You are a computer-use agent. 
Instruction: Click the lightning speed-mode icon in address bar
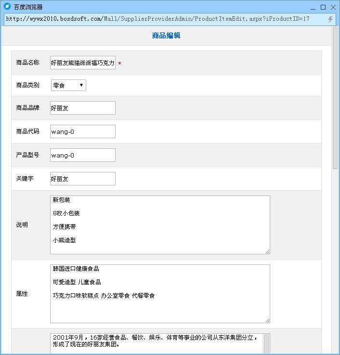pos(330,19)
